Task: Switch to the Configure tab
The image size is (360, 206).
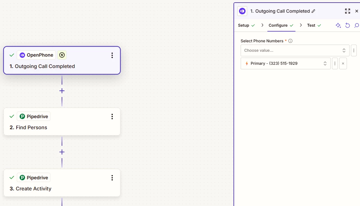Action: click(x=281, y=25)
